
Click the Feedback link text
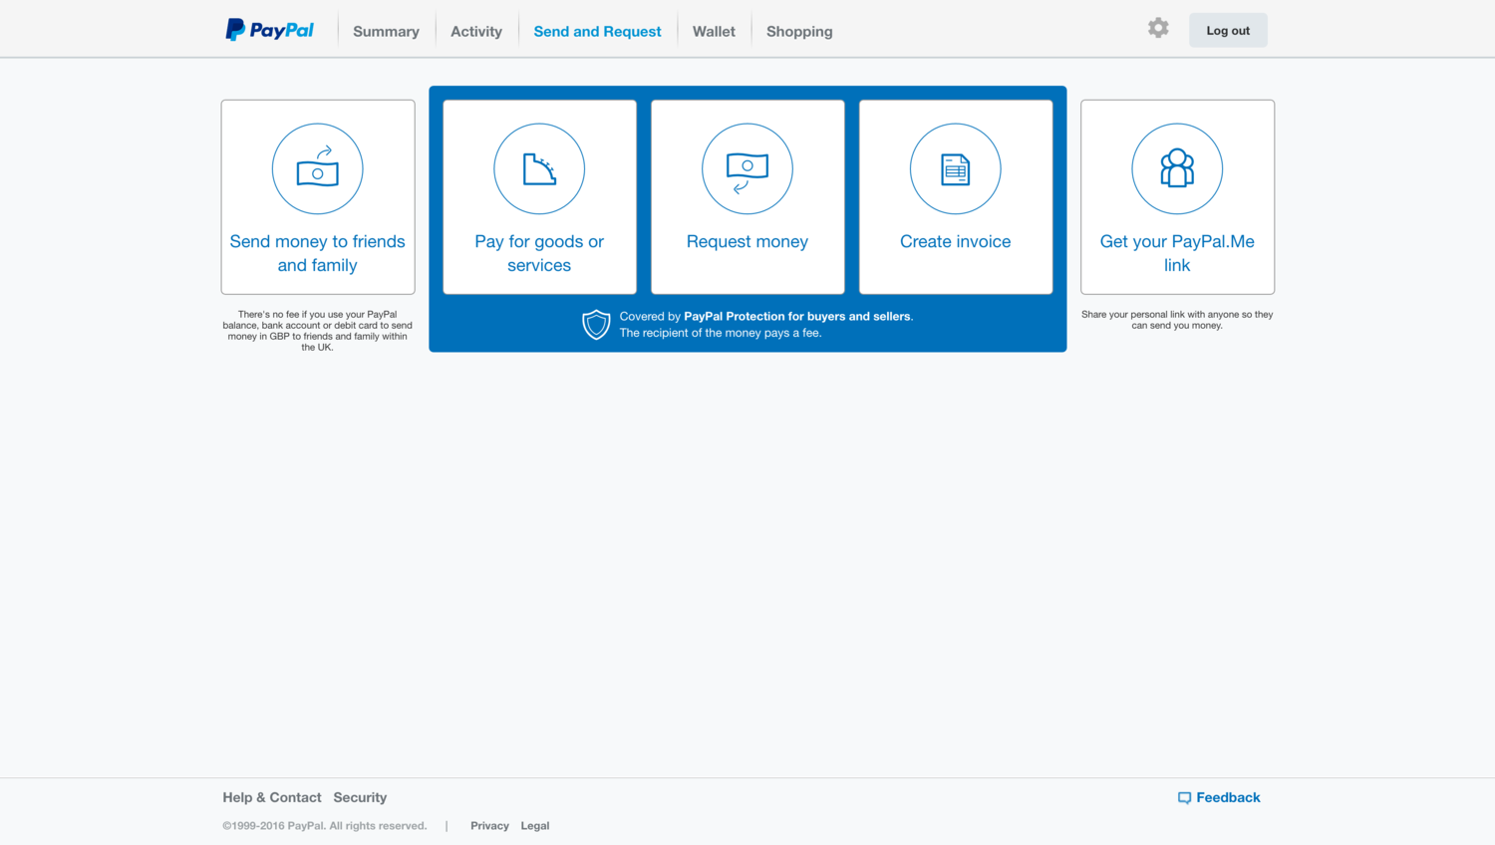click(x=1228, y=797)
